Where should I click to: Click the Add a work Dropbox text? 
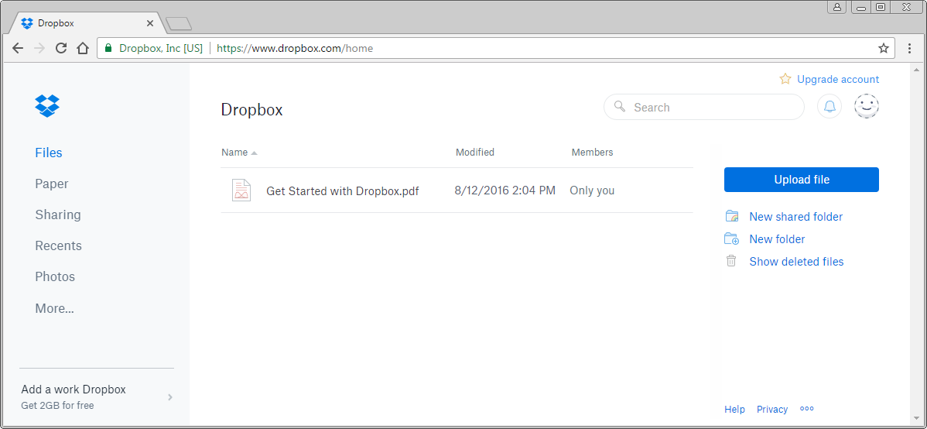[x=74, y=390]
